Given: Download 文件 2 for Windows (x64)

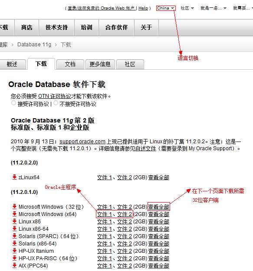Looking at the screenshot, I should pos(125,214).
